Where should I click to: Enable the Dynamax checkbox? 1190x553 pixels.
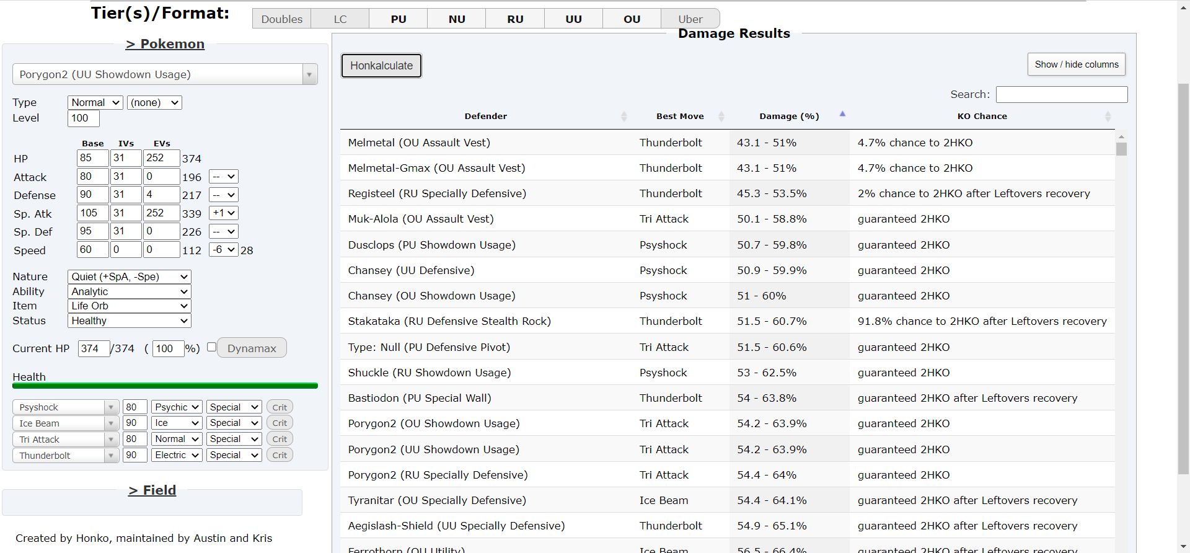(211, 347)
